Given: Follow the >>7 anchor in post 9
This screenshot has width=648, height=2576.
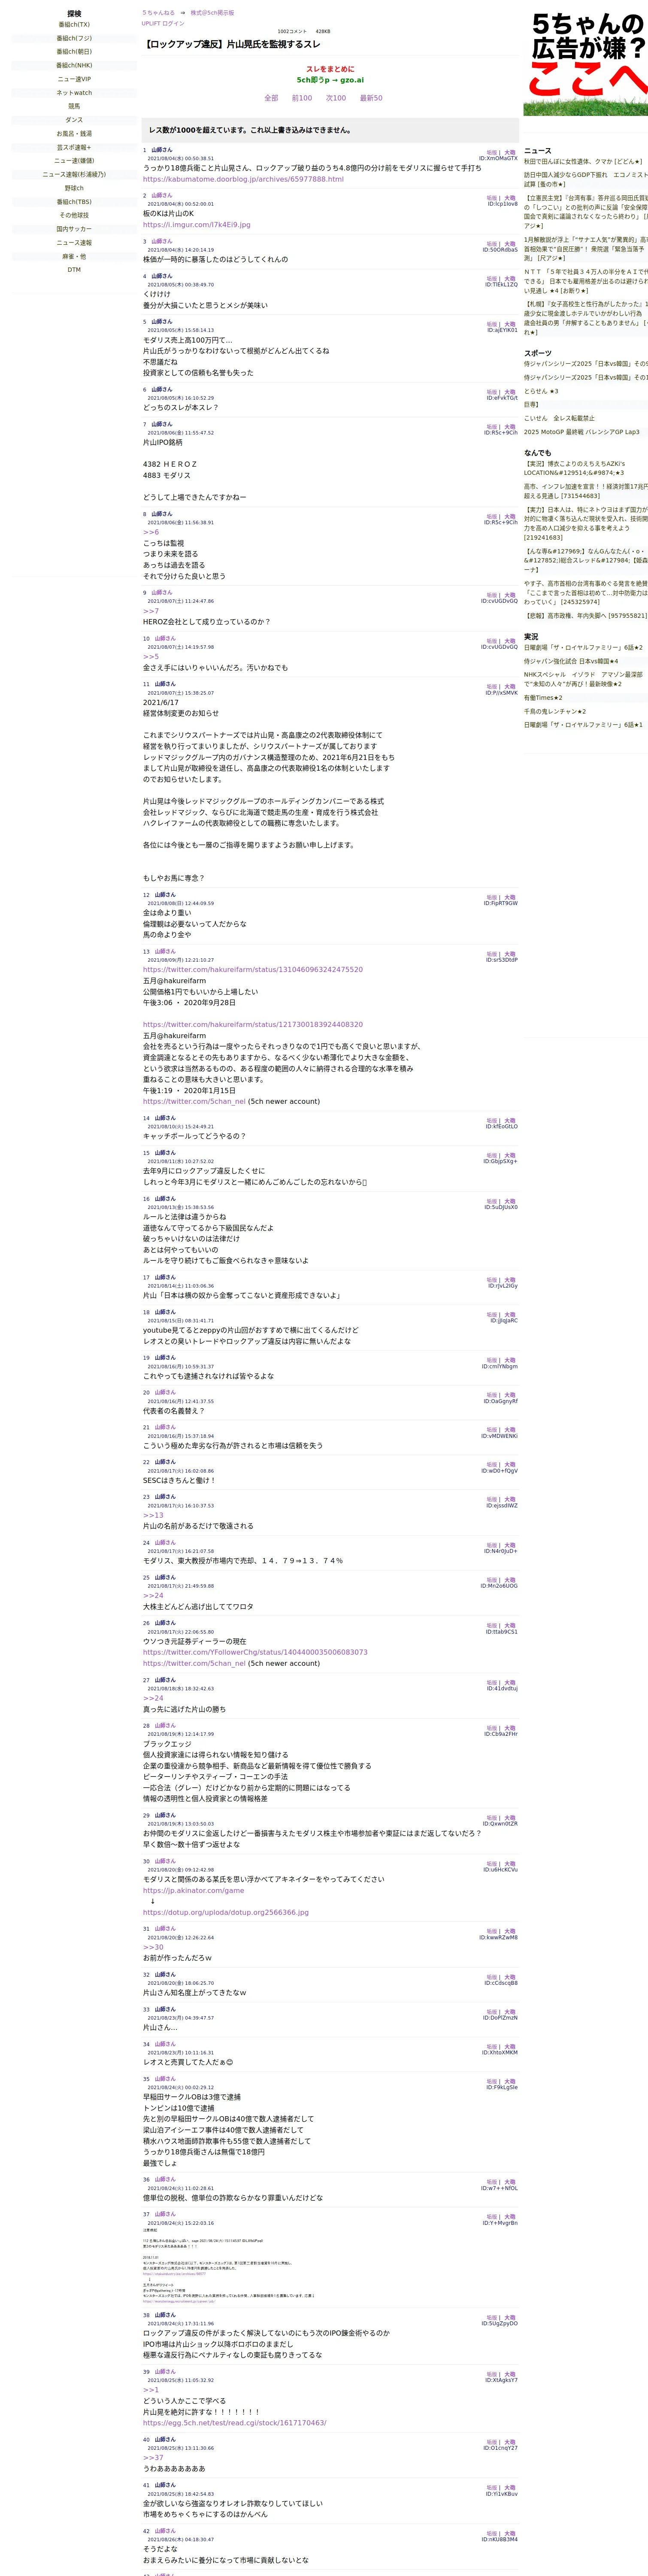Looking at the screenshot, I should (151, 611).
